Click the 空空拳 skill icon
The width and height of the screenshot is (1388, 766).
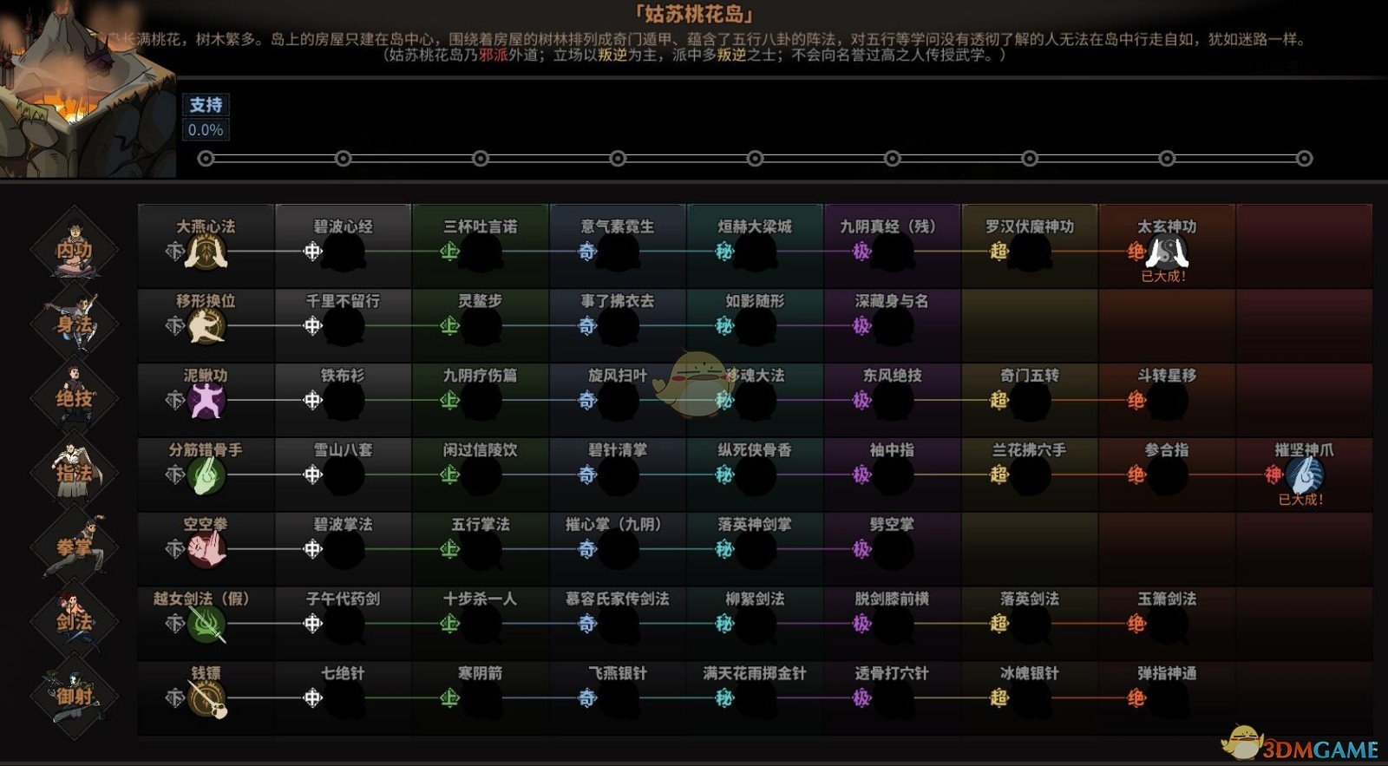pyautogui.click(x=206, y=549)
